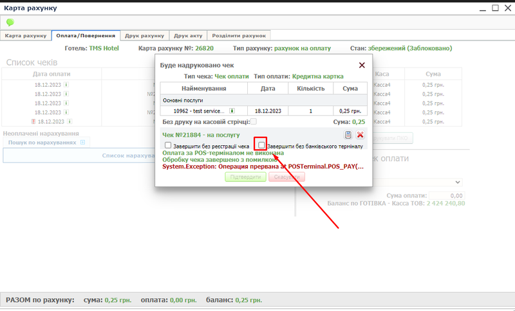Switch to 'Друк рахунку' tab
This screenshot has height=311, width=515.
[145, 35]
